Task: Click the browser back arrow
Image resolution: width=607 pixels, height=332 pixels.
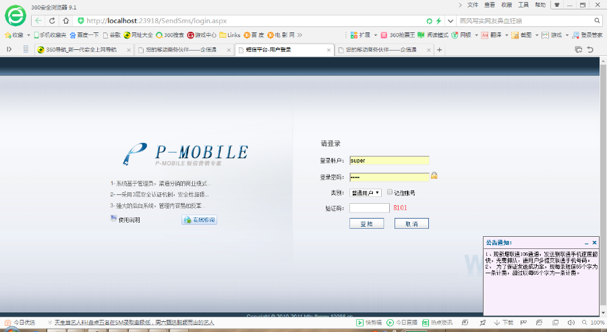Action: point(38,21)
